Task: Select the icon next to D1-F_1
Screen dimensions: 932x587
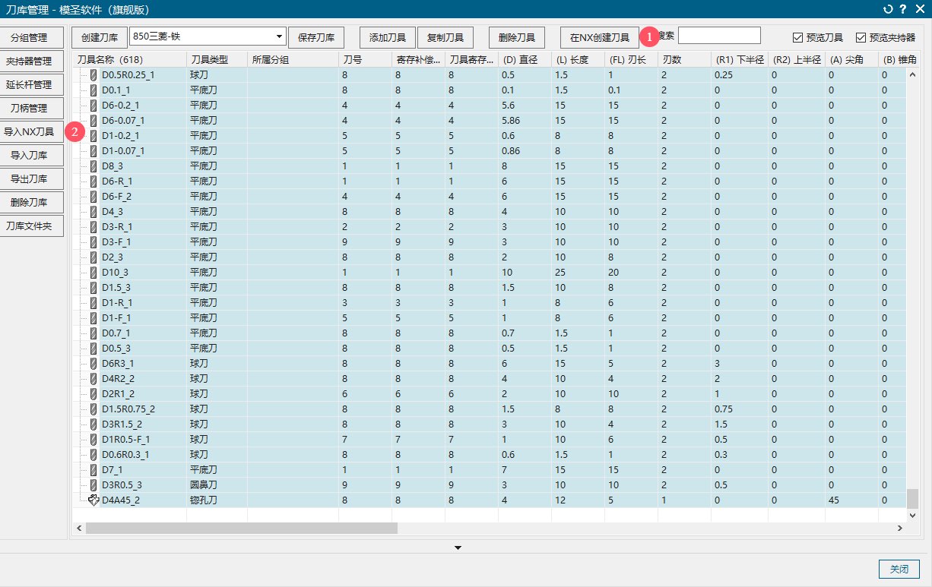Action: tap(94, 317)
